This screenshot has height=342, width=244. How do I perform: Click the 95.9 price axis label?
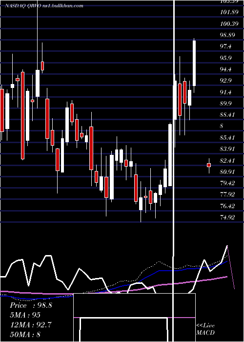(226, 58)
